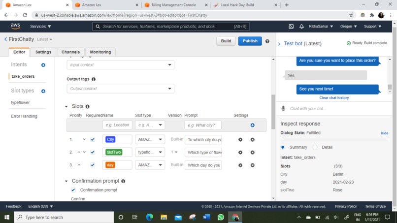Click the Slots info icon

(87, 106)
